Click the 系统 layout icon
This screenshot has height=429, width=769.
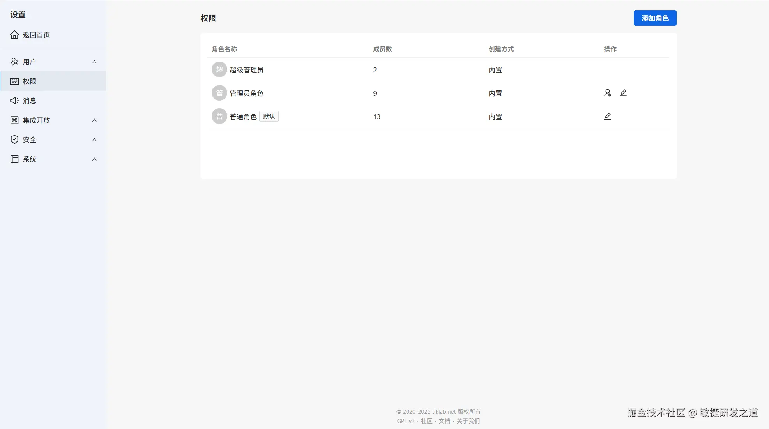14,159
